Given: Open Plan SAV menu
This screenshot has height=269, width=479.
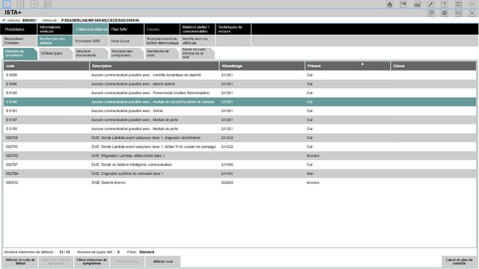Looking at the screenshot, I should click(126, 29).
